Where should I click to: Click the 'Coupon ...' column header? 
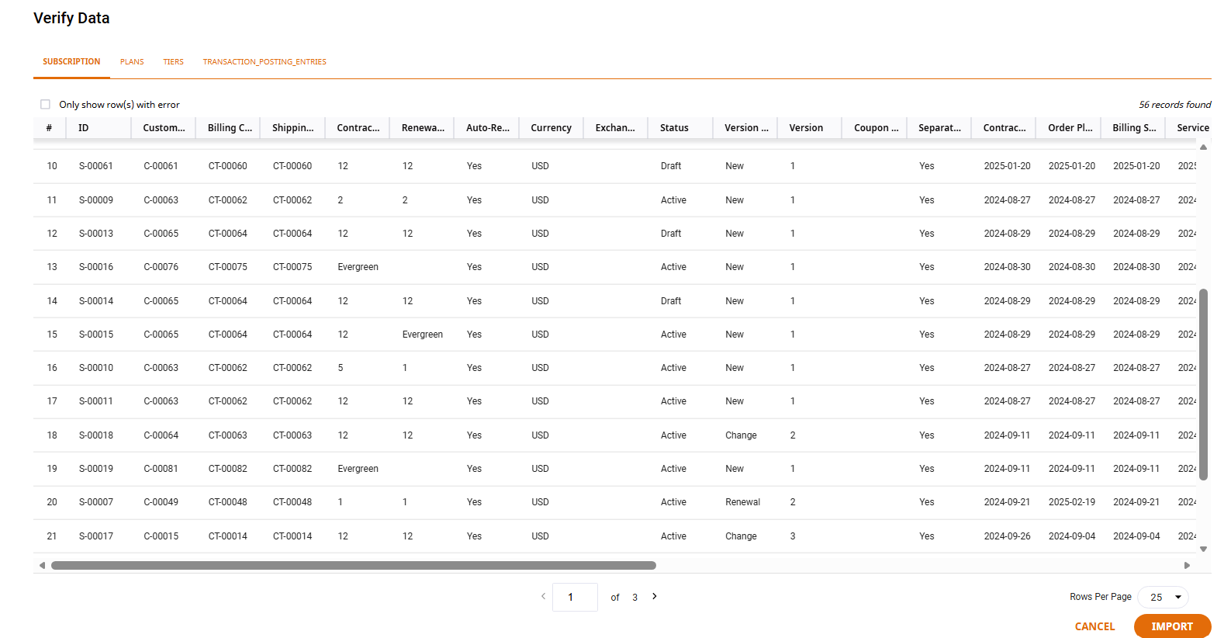(874, 128)
